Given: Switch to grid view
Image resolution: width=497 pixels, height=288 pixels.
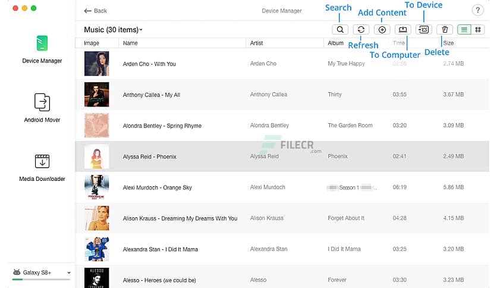Looking at the screenshot, I should click(x=478, y=29).
